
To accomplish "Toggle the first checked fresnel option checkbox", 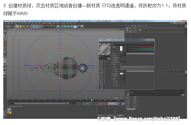I will click(120, 58).
